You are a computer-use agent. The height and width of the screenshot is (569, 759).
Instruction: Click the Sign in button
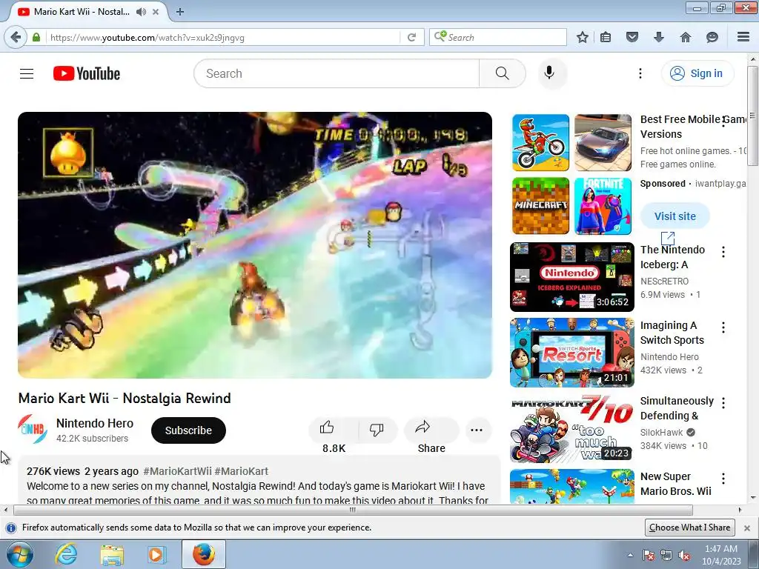(697, 73)
